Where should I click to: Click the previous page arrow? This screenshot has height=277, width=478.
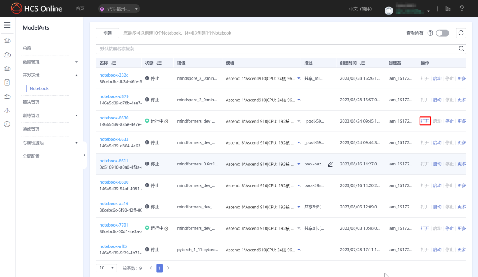coord(151,268)
